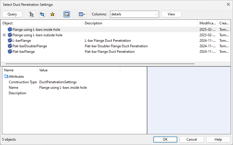Open the Help button

coord(218,139)
